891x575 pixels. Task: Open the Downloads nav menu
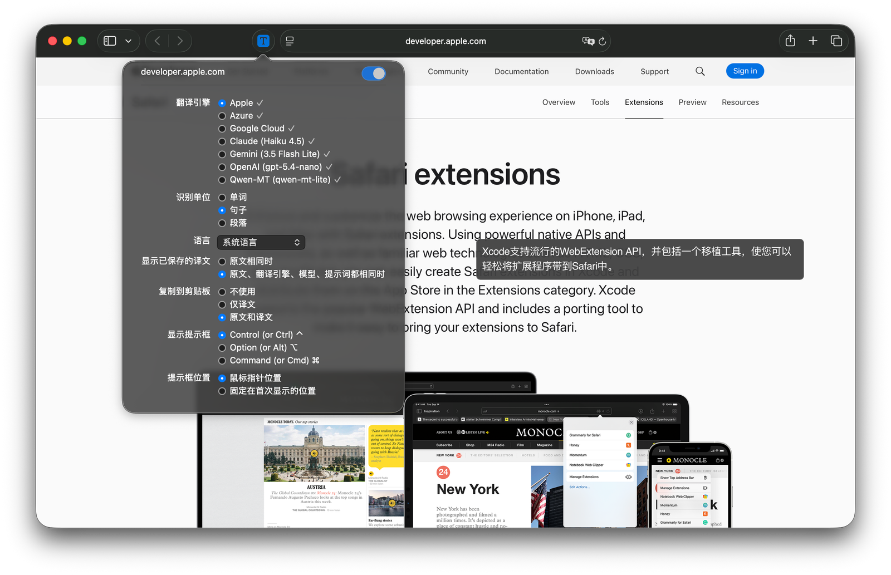(595, 71)
